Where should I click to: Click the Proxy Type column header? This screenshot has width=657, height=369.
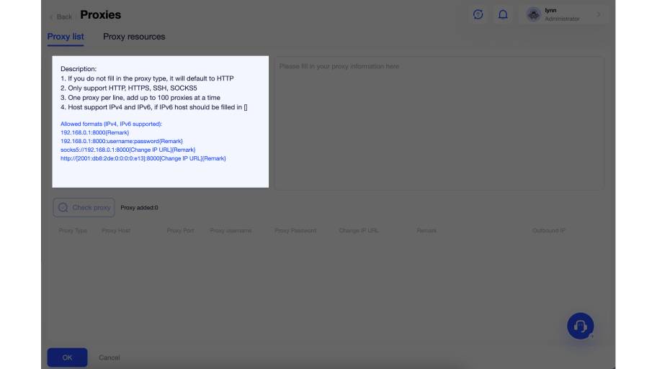73,230
